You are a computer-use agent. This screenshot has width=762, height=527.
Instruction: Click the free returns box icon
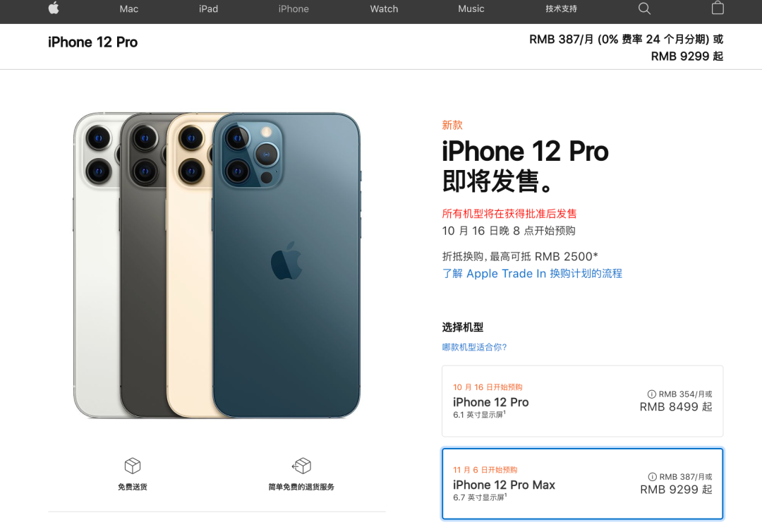click(x=301, y=466)
